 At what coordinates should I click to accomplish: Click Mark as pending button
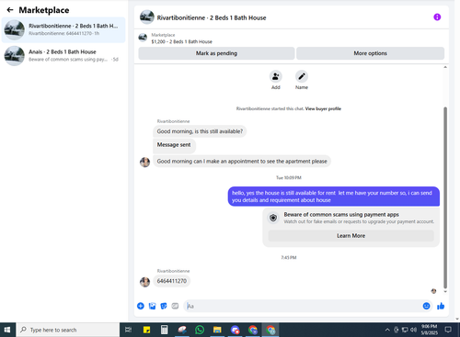pyautogui.click(x=216, y=53)
